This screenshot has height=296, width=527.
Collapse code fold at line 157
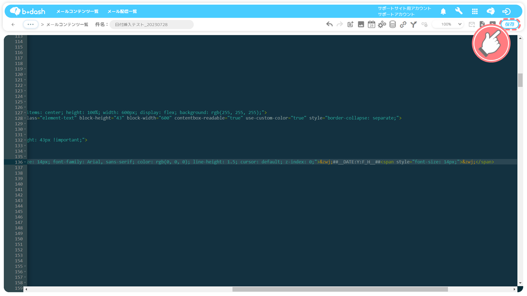25,277
